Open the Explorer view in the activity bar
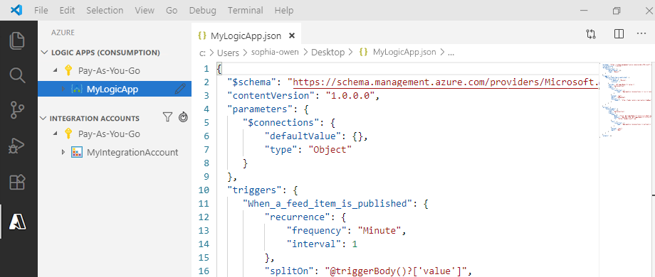655x277 pixels. 18,40
